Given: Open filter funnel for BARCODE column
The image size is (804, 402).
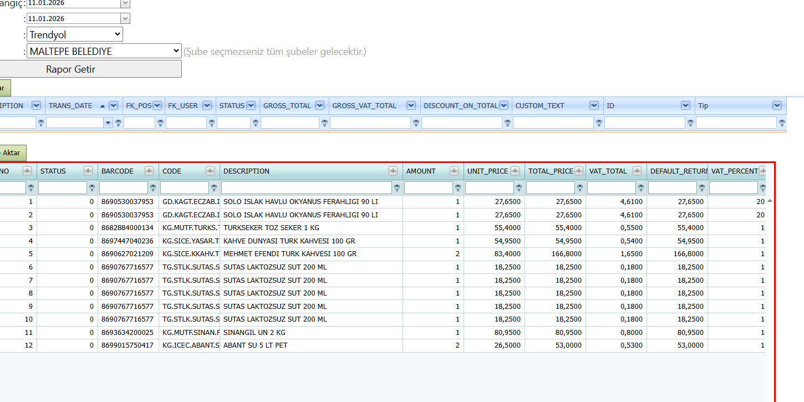Looking at the screenshot, I should (x=153, y=188).
